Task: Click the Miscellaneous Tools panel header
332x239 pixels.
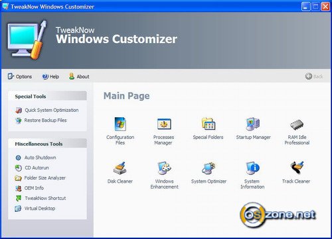Action: 47,144
